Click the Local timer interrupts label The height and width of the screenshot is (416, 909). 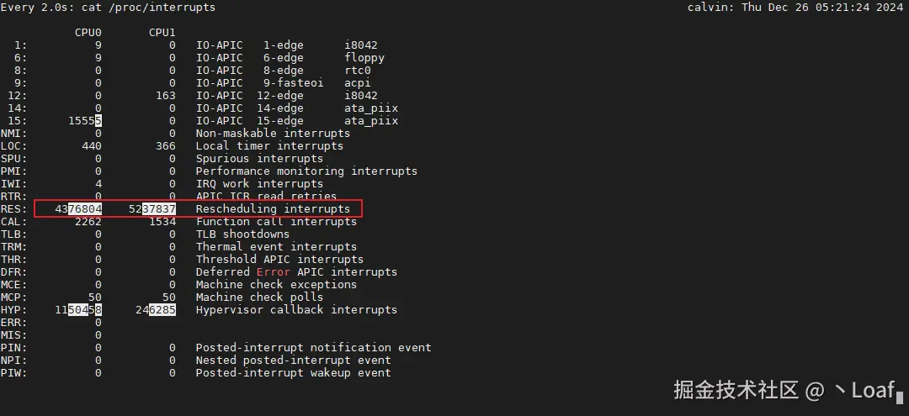(269, 146)
